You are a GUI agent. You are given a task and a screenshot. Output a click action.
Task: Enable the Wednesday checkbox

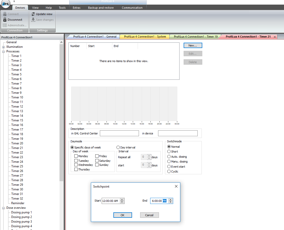76,165
